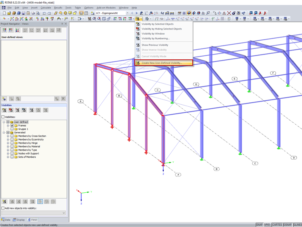
Task: Select Create New User-Defined Visibility entry
Action: click(x=164, y=63)
